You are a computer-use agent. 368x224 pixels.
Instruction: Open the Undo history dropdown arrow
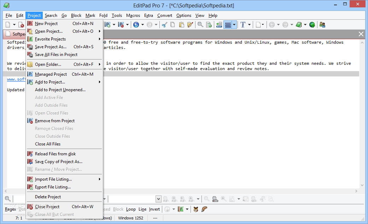(x=142, y=25)
